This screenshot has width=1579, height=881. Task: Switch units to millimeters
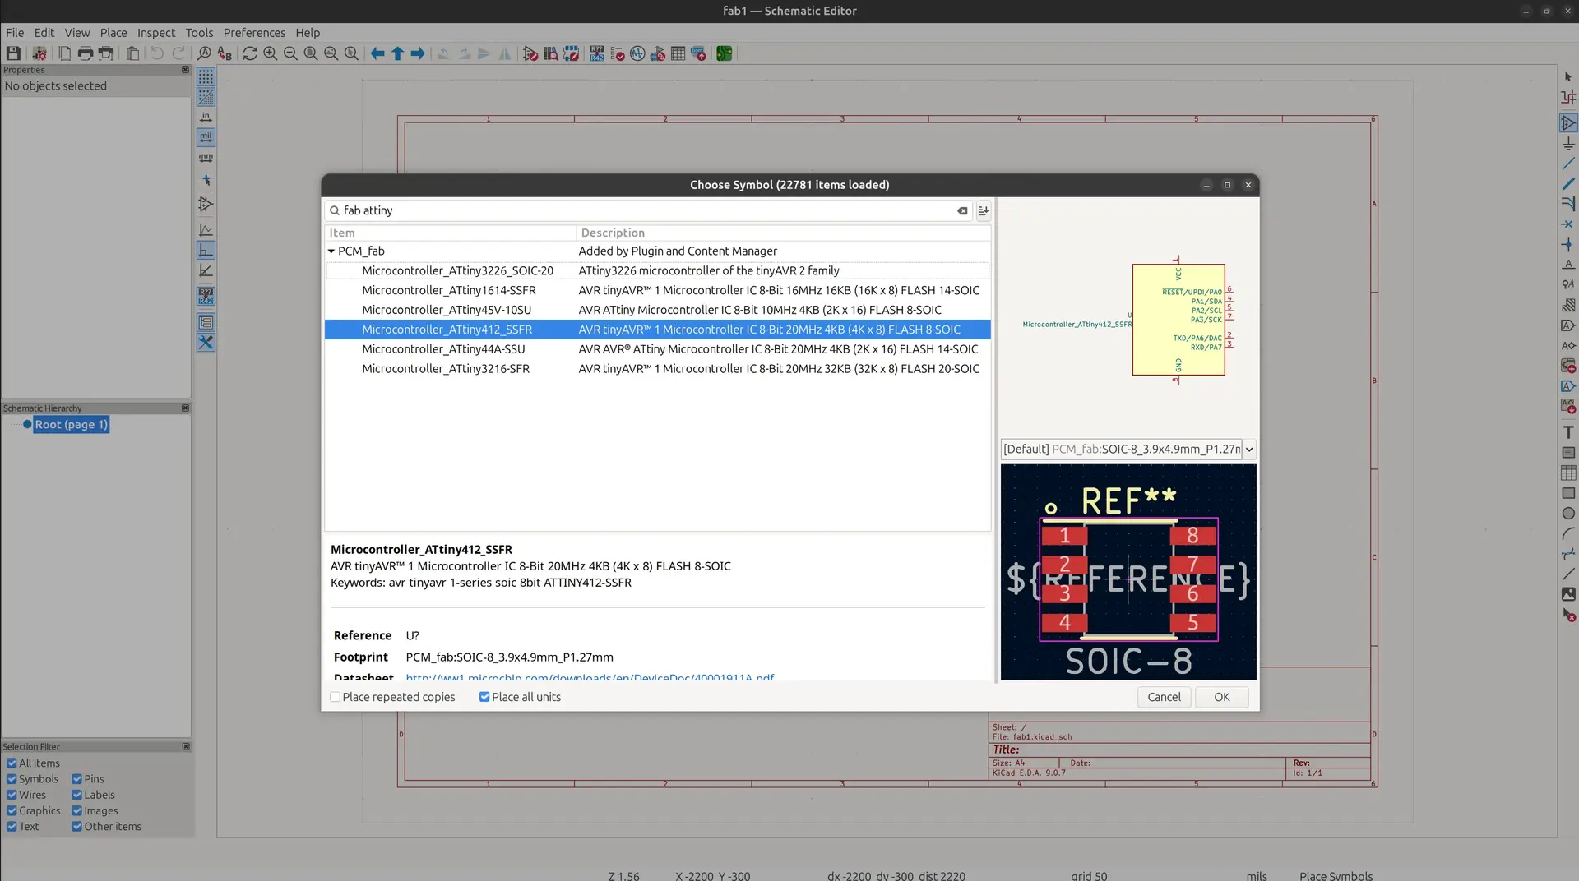click(x=206, y=157)
